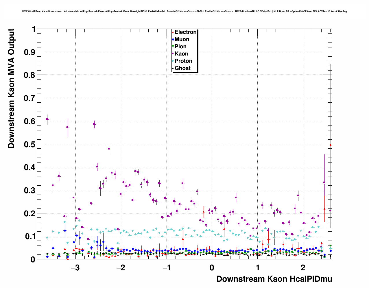369x288 pixels.
Task: Click the plot title text at top
Action: click(184, 12)
